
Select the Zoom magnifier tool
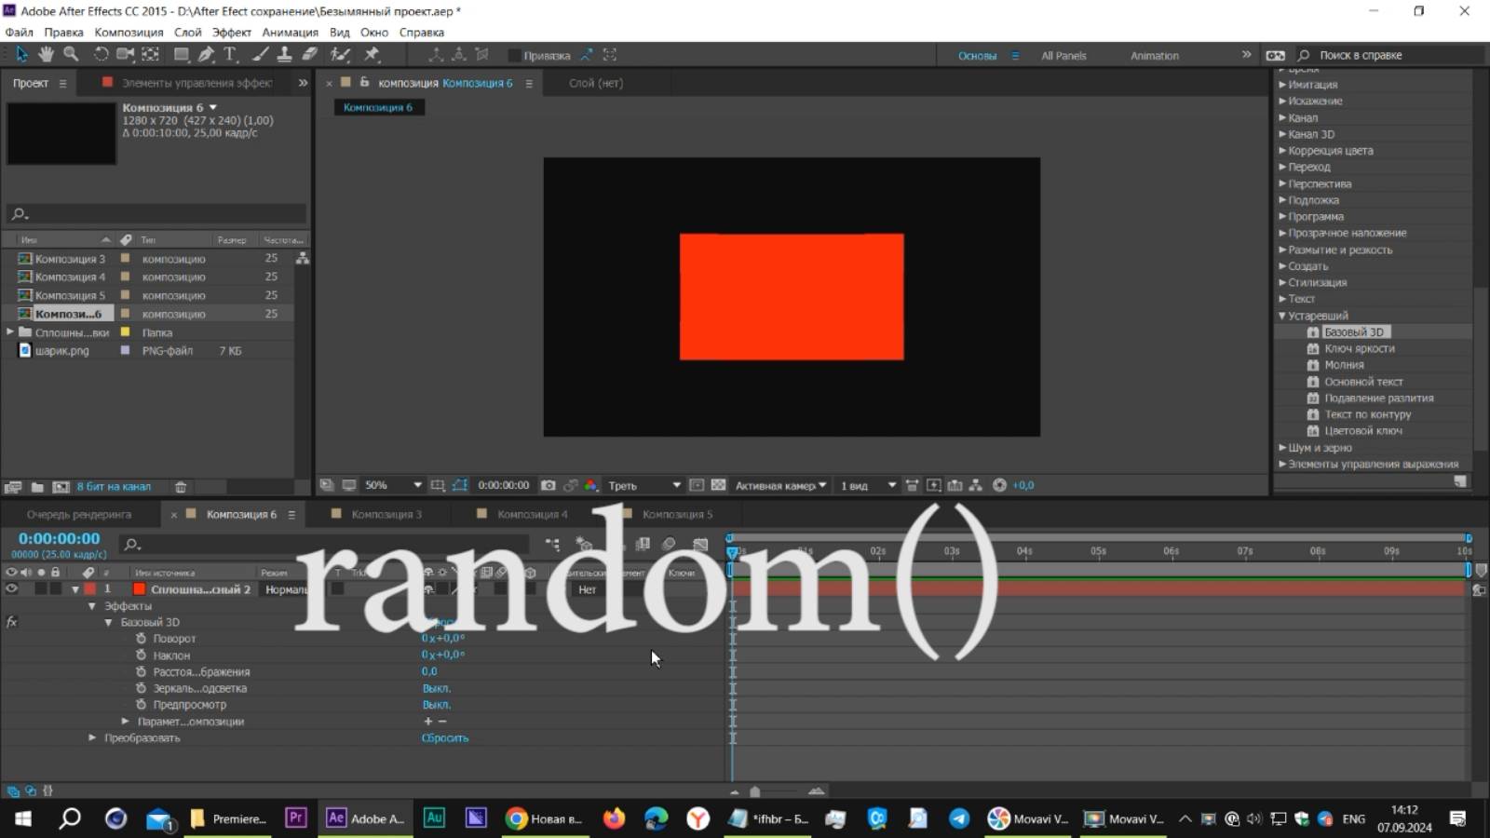click(x=71, y=55)
